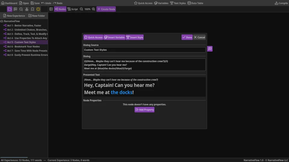The width and height of the screenshot is (289, 162).
Task: Click the dialog bubble icon beside Dialog Source
Action: [x=210, y=49]
